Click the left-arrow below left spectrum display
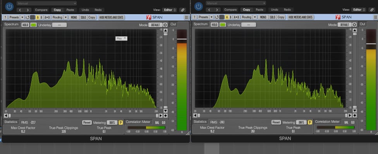378x154 pixels. click(6, 115)
